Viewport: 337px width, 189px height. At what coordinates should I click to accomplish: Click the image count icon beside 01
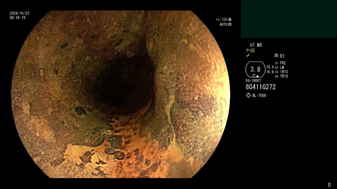(x=276, y=56)
